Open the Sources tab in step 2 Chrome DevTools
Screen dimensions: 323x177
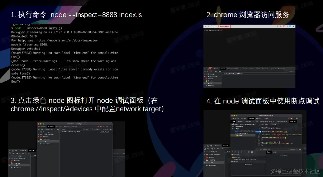245,69
